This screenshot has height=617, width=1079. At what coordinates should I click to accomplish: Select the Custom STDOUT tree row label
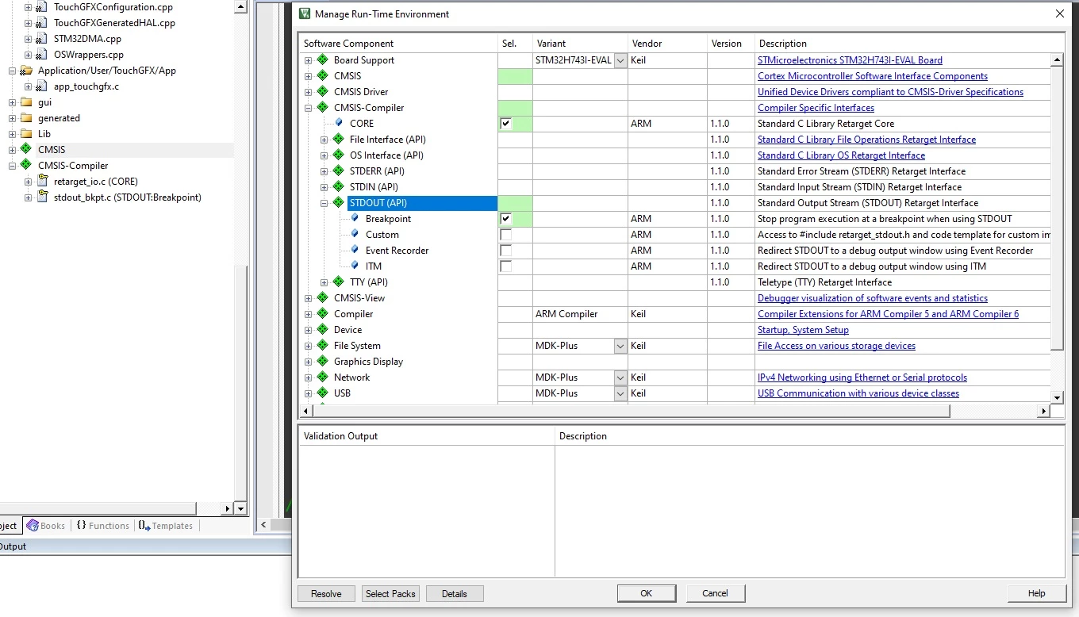coord(382,234)
